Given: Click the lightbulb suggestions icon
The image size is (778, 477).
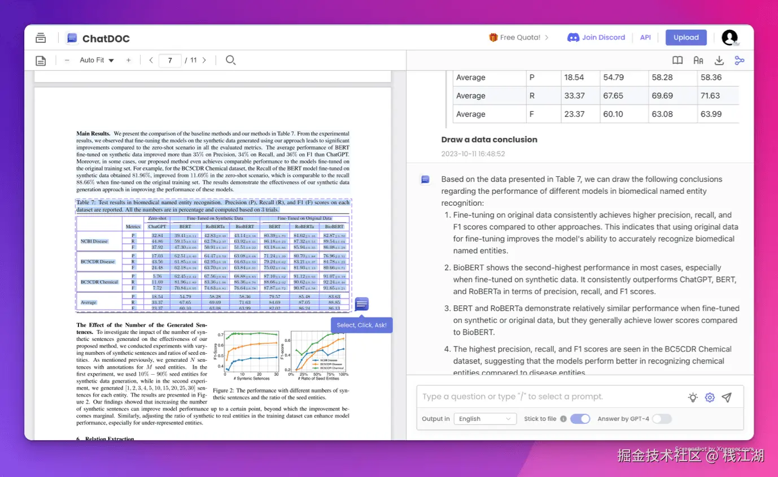Looking at the screenshot, I should point(693,397).
